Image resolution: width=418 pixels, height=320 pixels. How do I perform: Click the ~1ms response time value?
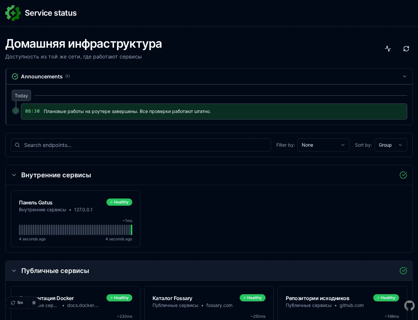127,221
